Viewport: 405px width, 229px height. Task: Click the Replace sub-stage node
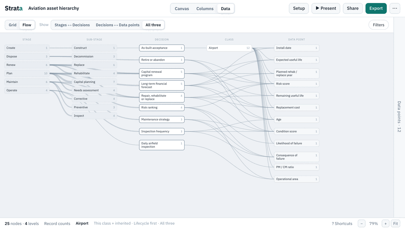(x=94, y=65)
